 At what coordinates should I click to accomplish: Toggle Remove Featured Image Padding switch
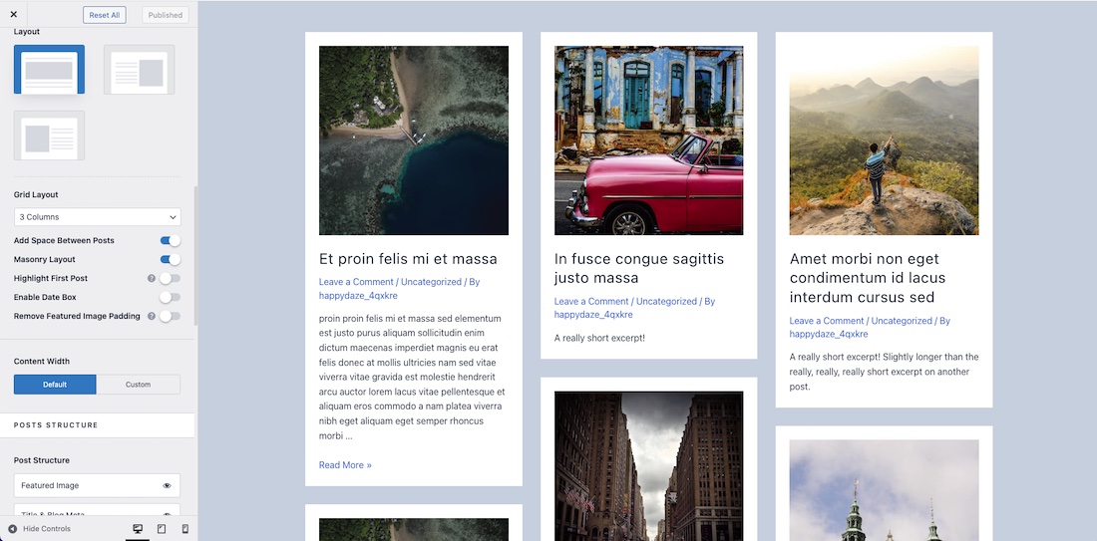coord(170,316)
